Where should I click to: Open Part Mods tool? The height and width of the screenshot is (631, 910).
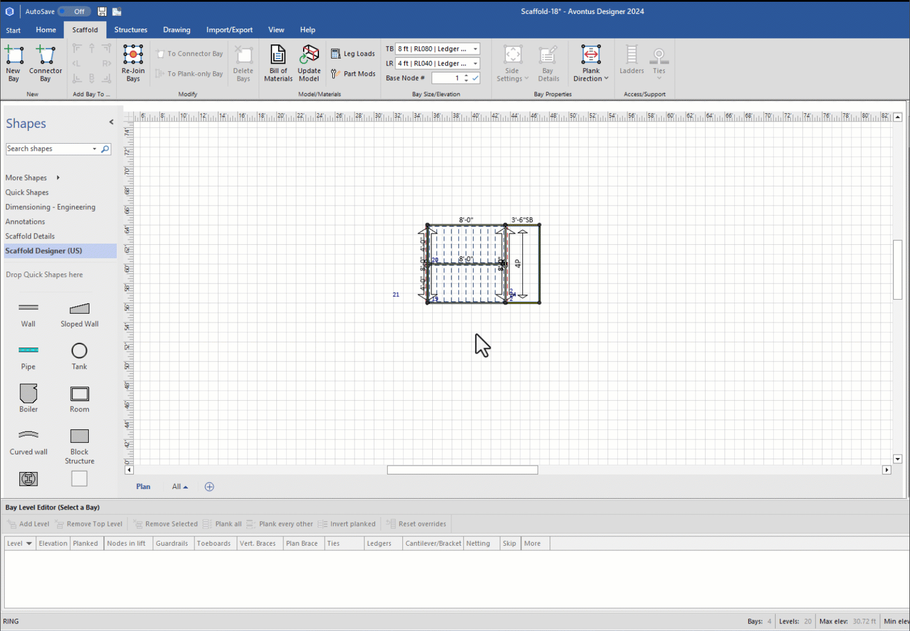[x=353, y=74]
